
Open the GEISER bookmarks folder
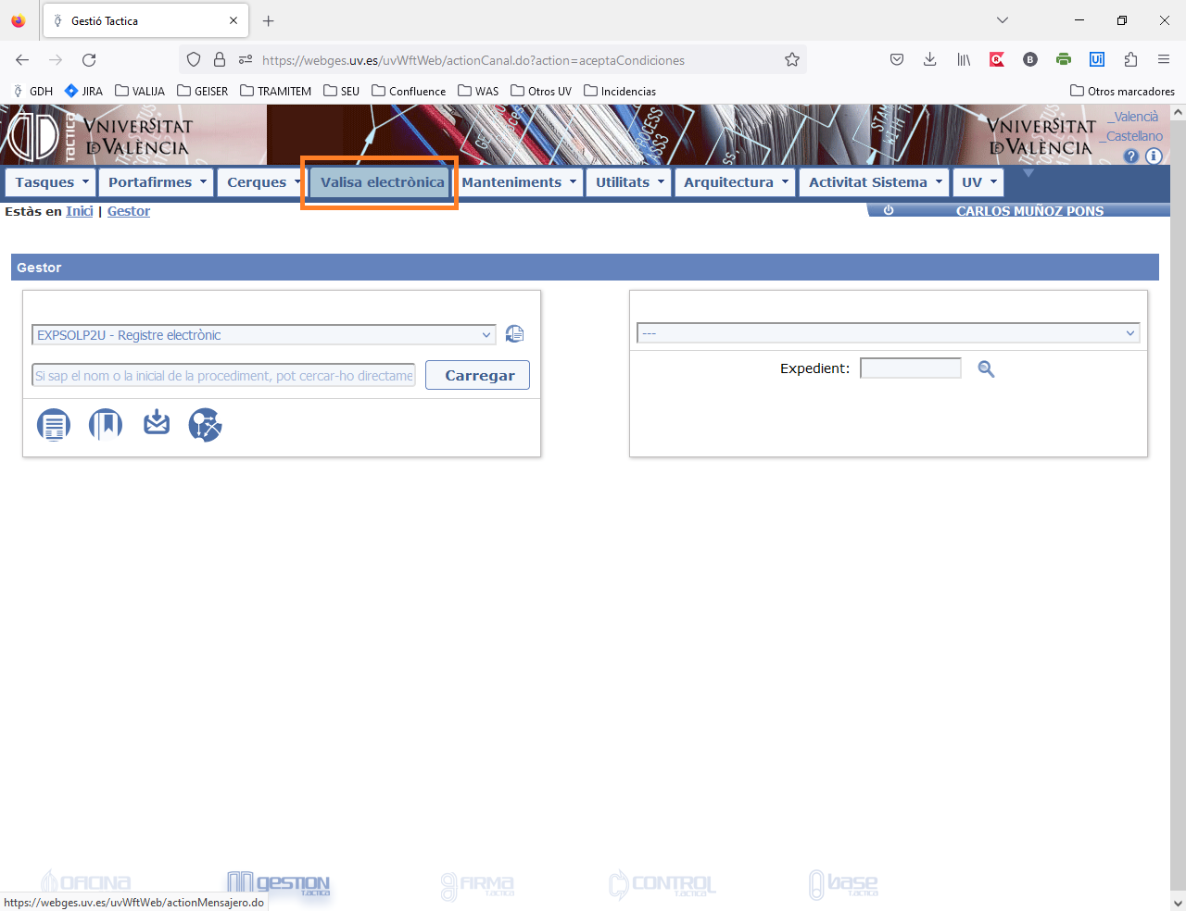[202, 91]
